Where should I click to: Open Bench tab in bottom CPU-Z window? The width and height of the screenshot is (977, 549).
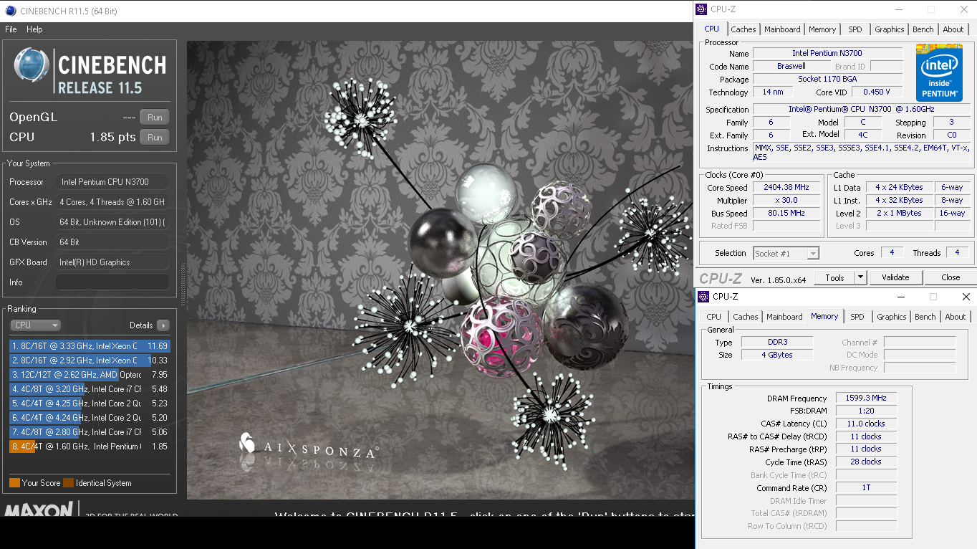[x=925, y=317]
